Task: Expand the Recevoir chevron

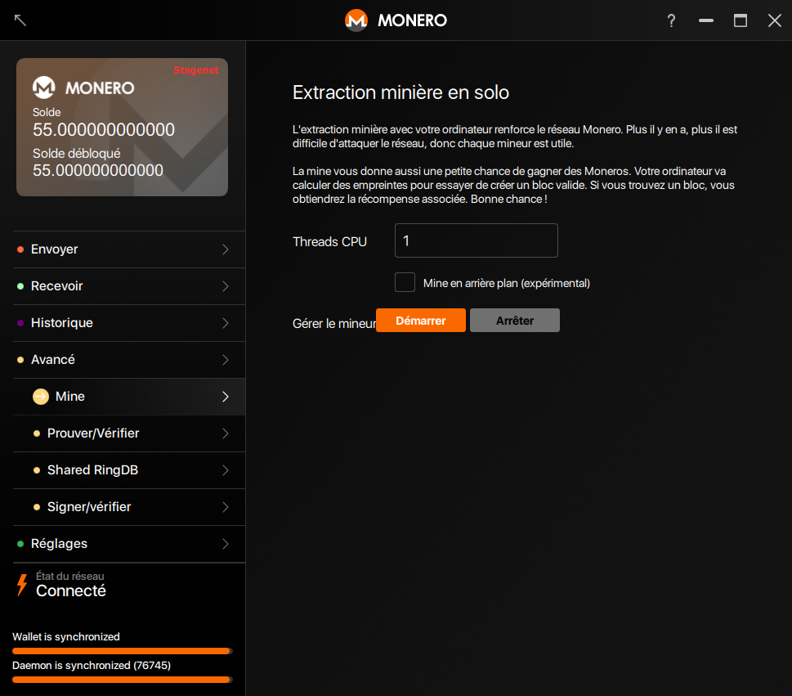Action: pos(226,286)
